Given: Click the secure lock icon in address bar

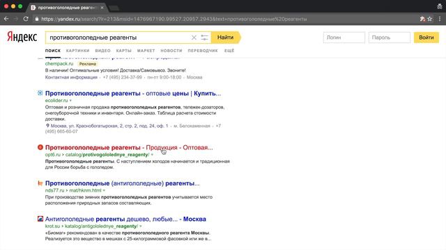Looking at the screenshot, I should coord(37,19).
